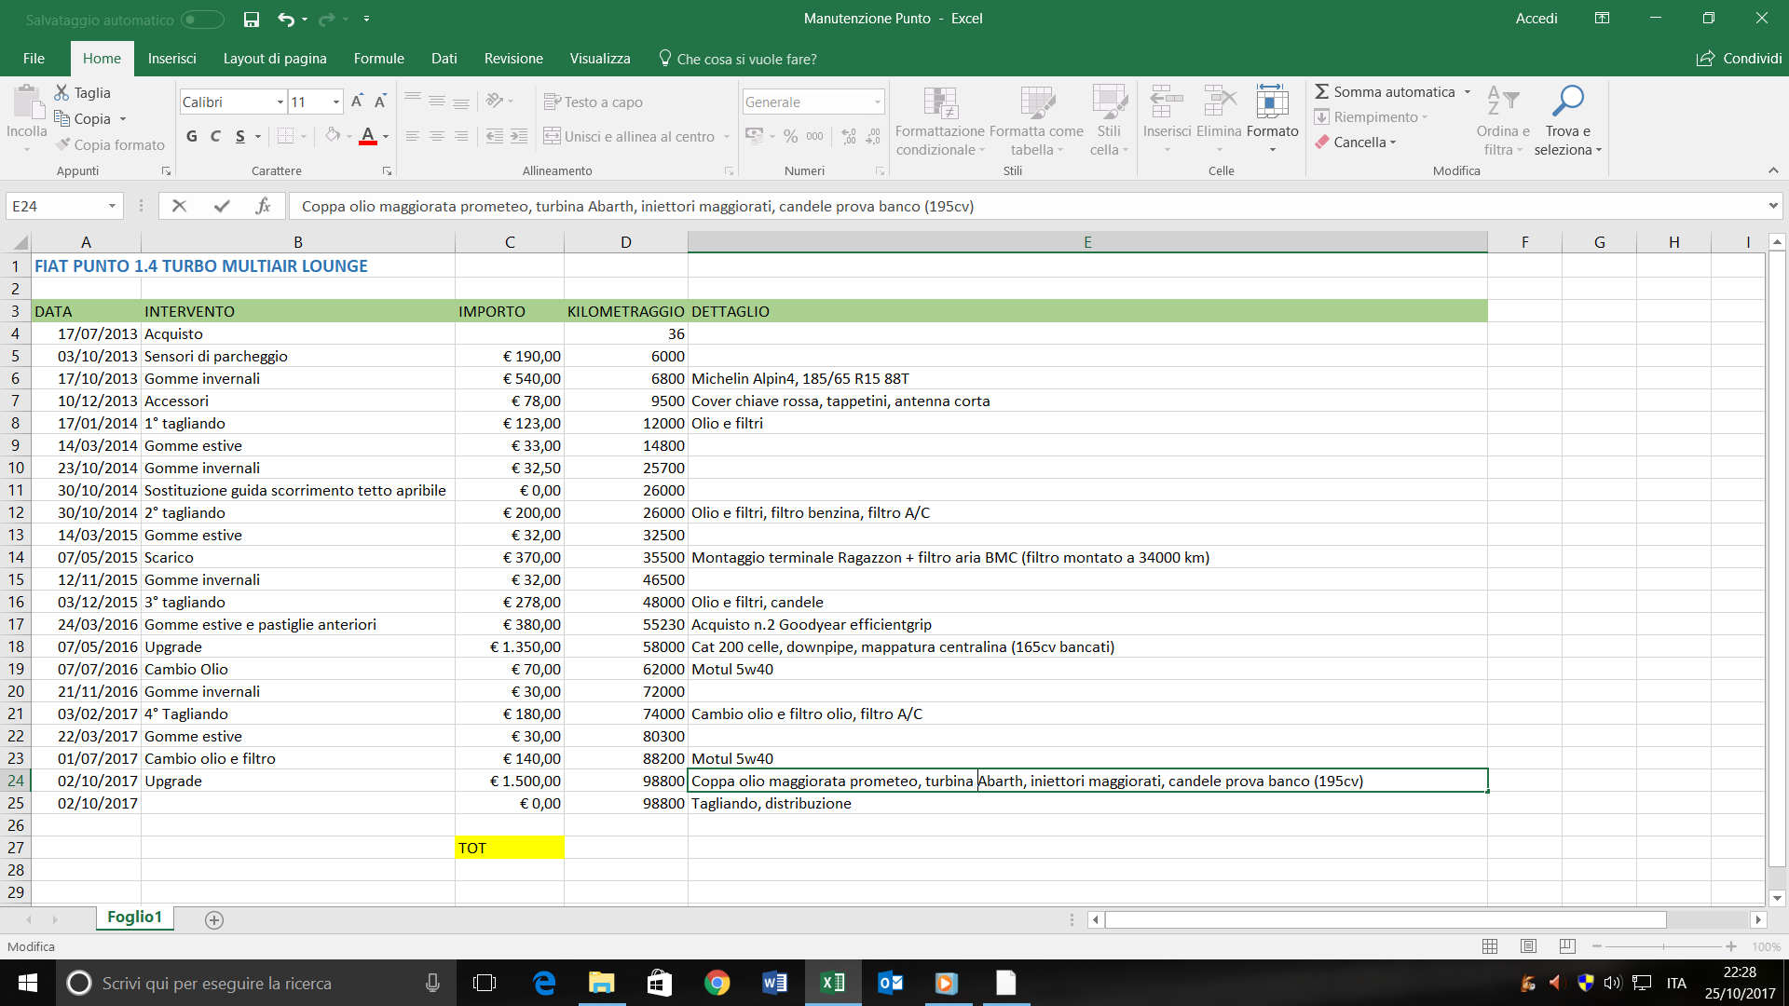
Task: Increase decimal places
Action: [849, 136]
